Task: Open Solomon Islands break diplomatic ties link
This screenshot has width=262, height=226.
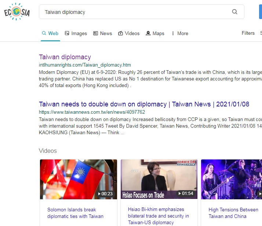Action: 75,213
